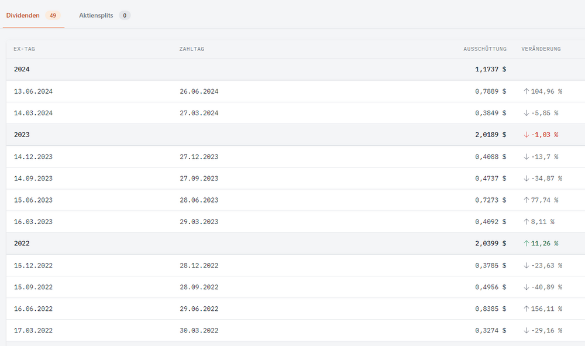The width and height of the screenshot is (585, 346).
Task: Click the down arrow beside -40,89 %
Action: point(526,287)
